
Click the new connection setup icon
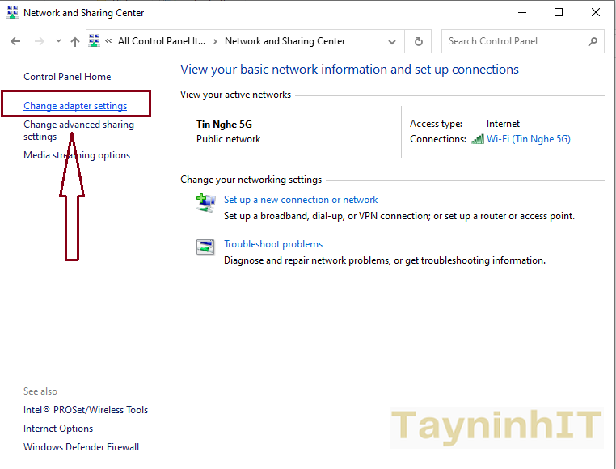coord(205,202)
